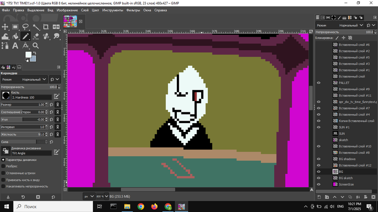Click the background color swatch
Screen dimensions: 378x212
(x=34, y=59)
